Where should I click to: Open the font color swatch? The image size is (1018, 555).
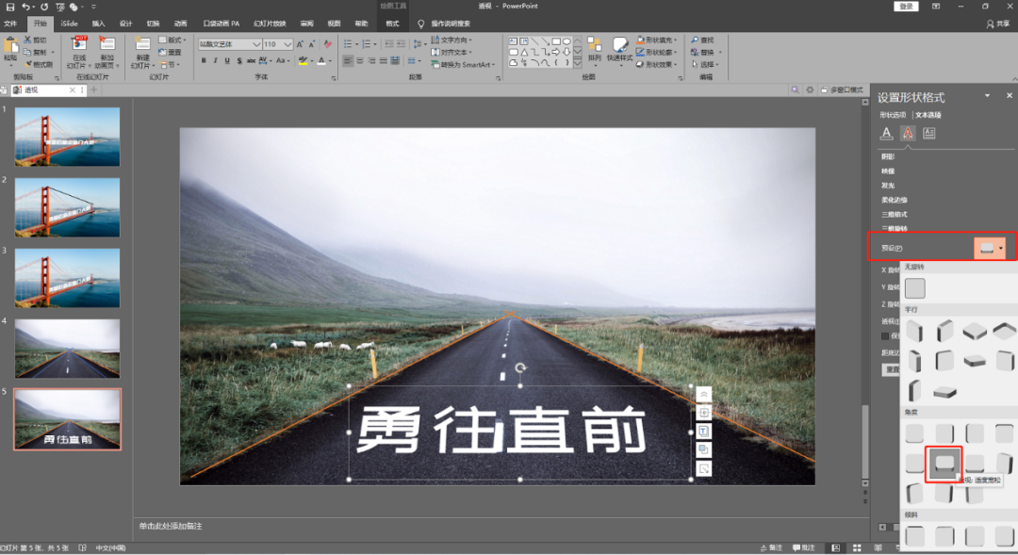(322, 60)
